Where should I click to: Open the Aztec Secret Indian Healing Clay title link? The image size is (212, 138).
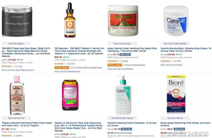point(132,50)
